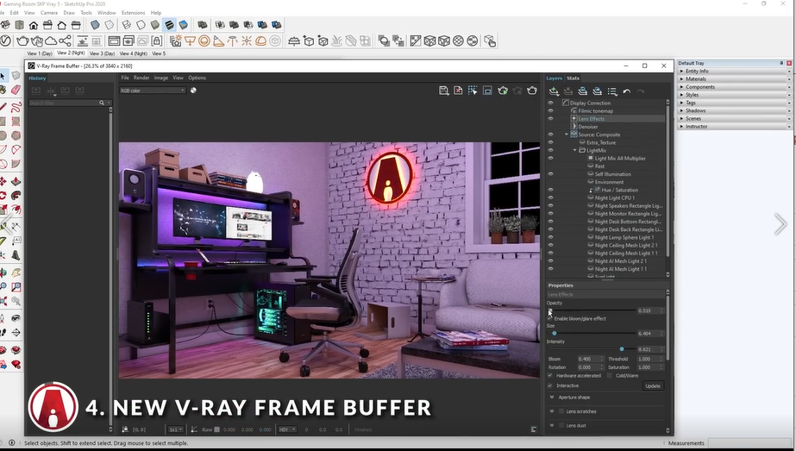Image resolution: width=796 pixels, height=451 pixels.
Task: Hide the Night Light CPU 1 layer
Action: [550, 197]
